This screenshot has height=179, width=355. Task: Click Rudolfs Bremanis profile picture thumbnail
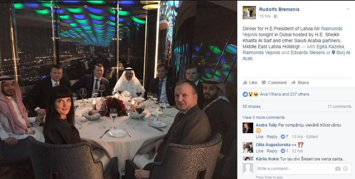click(249, 13)
